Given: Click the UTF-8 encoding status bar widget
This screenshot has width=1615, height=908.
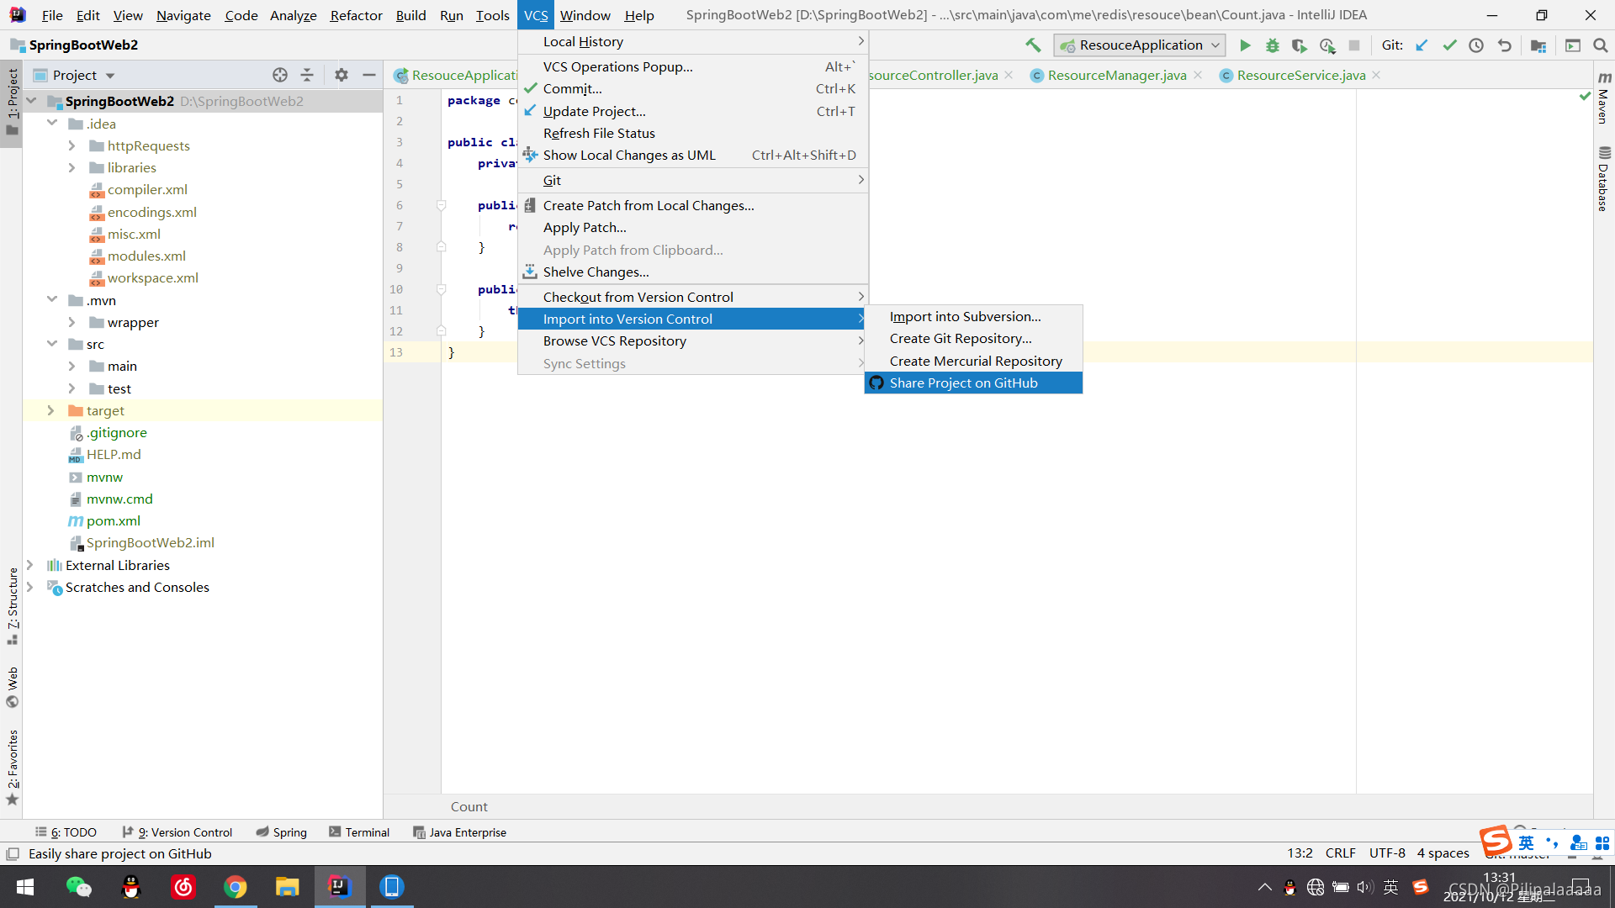Looking at the screenshot, I should point(1386,853).
